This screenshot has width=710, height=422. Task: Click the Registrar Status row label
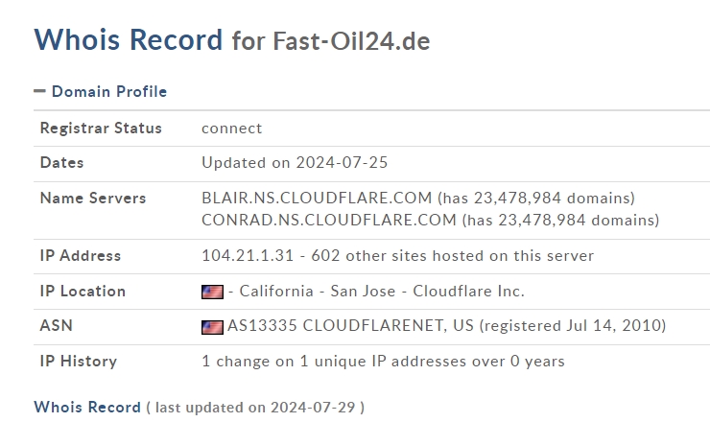click(x=101, y=129)
